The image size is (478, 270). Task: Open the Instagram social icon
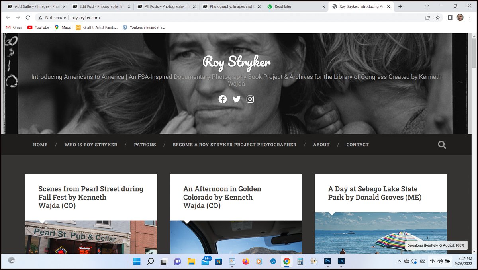pyautogui.click(x=250, y=99)
